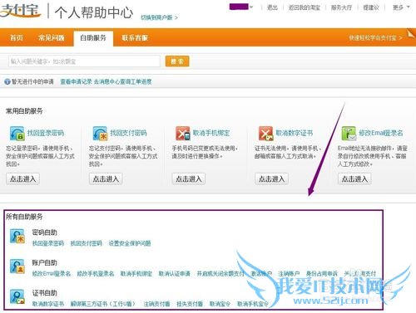Open 设置安全保护问题 link
Screen dimensions: 416x313
tap(130, 243)
